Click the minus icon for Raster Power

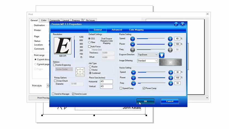(x=133, y=44)
